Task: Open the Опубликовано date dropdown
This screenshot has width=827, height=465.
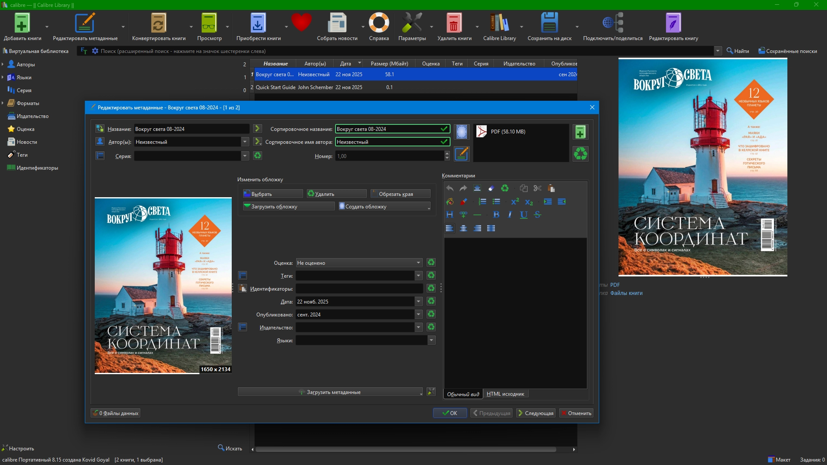Action: tap(418, 314)
